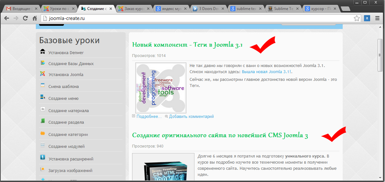Expand article via 'Подробнее...' link
Screen dimensions: 385x182
pyautogui.click(x=149, y=117)
